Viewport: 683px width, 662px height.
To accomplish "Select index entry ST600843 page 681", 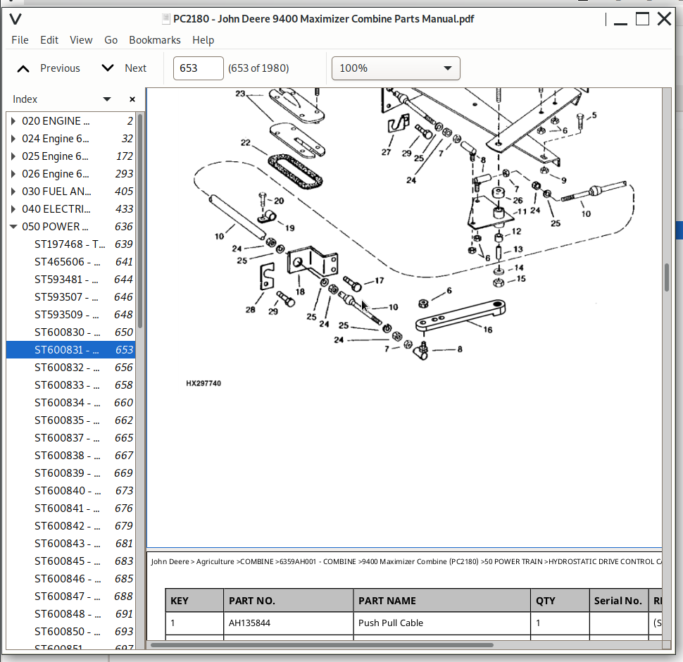I will coord(70,544).
